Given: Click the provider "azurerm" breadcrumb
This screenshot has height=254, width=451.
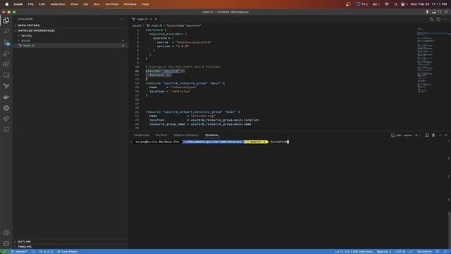Looking at the screenshot, I should pyautogui.click(x=184, y=25).
